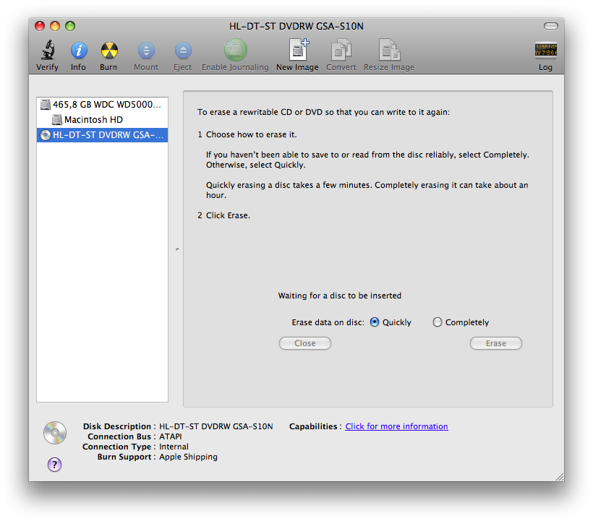Click the 'Connection Type : Internal' text
The width and height of the screenshot is (593, 521).
pos(135,447)
